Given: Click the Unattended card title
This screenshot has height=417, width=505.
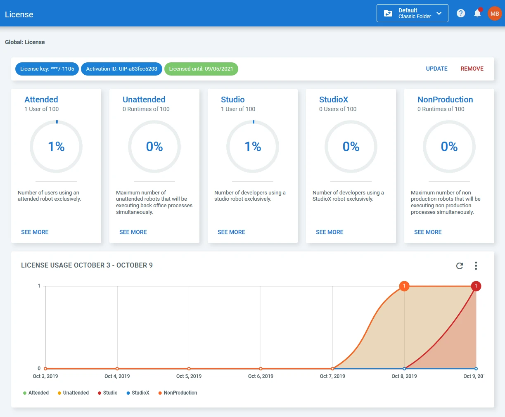Looking at the screenshot, I should point(144,100).
